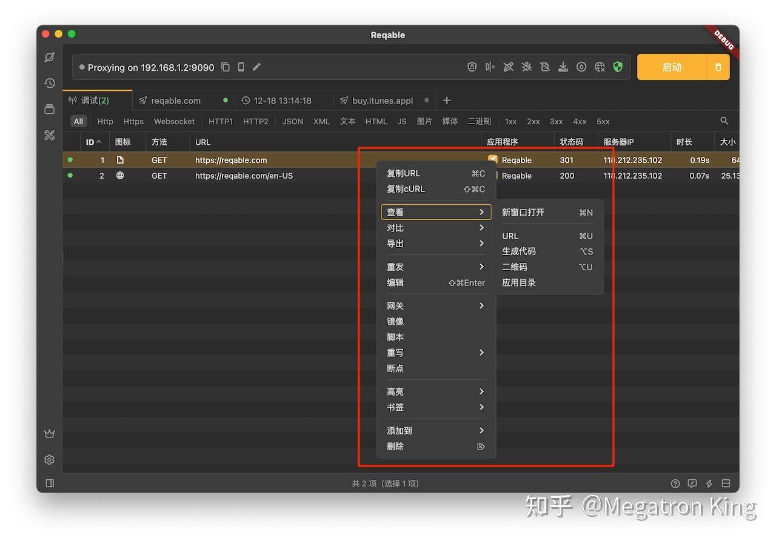
Task: Select row 2 https://reqable.com/en-US
Action: tap(401, 176)
